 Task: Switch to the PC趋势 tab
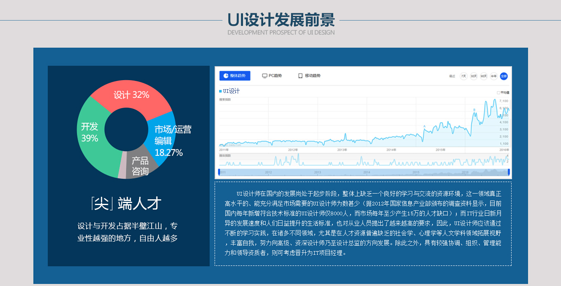274,76
